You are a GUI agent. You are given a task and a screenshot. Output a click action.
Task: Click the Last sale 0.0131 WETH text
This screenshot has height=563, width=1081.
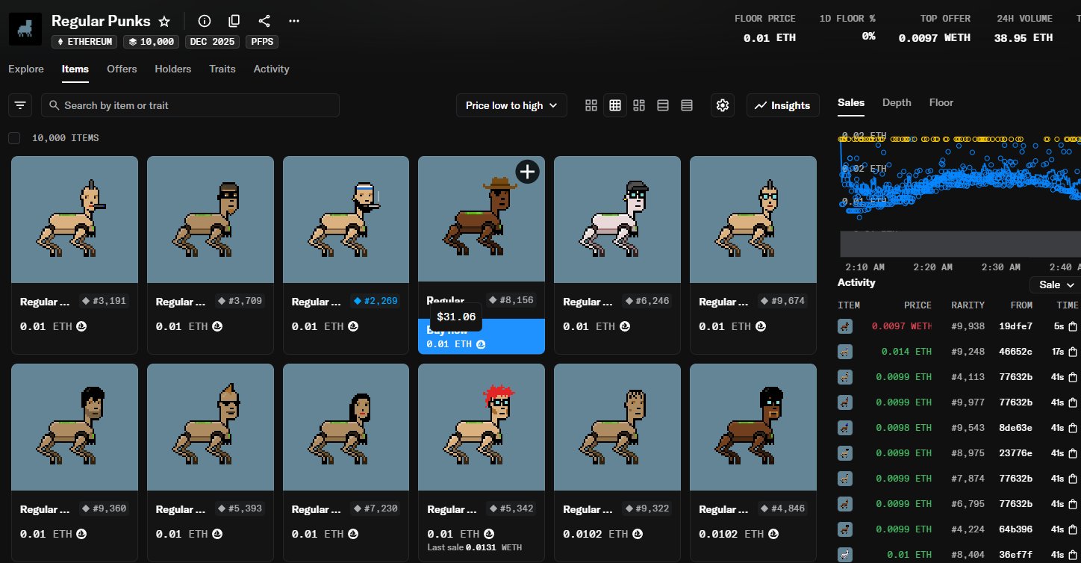pos(474,547)
